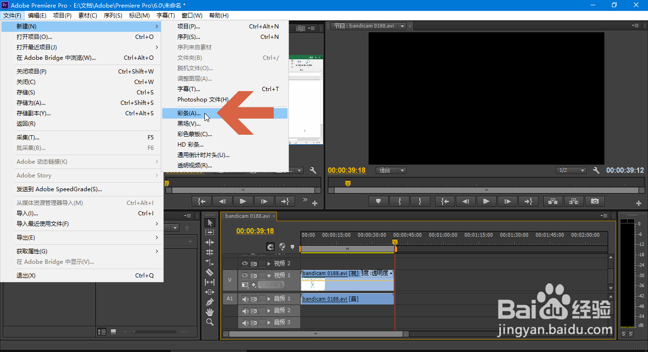Viewport: 648px width, 352px height.
Task: Click Set Encore chapter marker icon in timeline
Action: tap(282, 247)
